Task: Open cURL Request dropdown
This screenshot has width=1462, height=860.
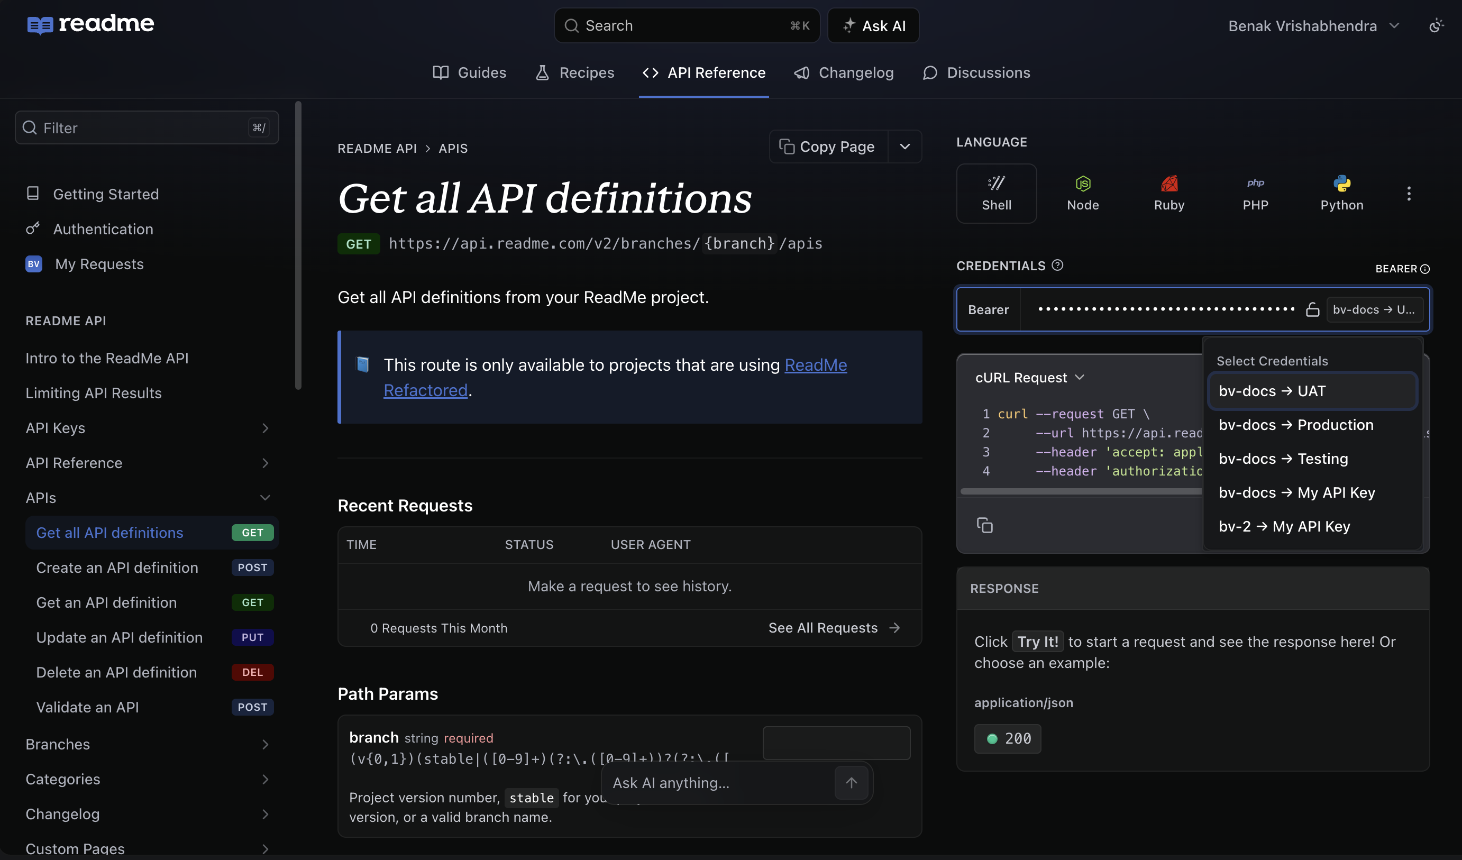Action: coord(1029,377)
